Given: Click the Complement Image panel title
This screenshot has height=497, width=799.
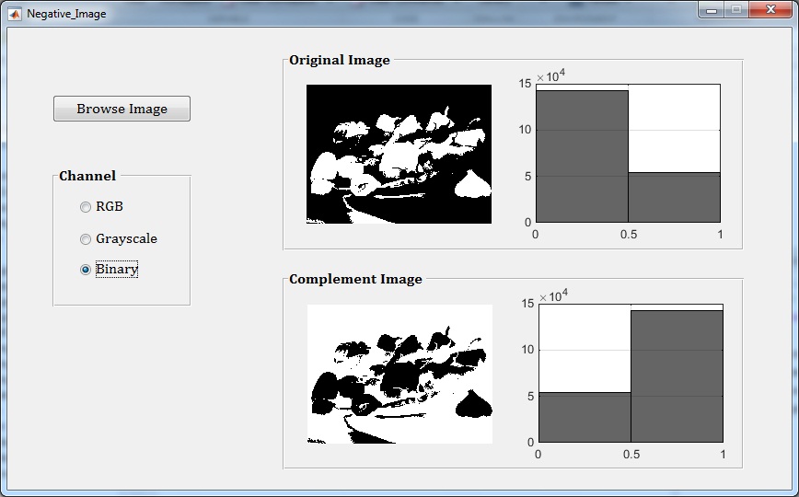Looking at the screenshot, I should (x=355, y=280).
